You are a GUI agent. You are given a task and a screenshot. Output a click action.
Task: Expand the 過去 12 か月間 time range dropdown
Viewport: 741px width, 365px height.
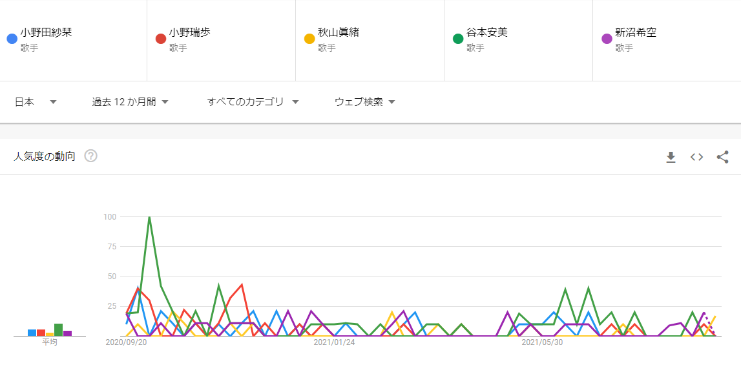pos(130,102)
